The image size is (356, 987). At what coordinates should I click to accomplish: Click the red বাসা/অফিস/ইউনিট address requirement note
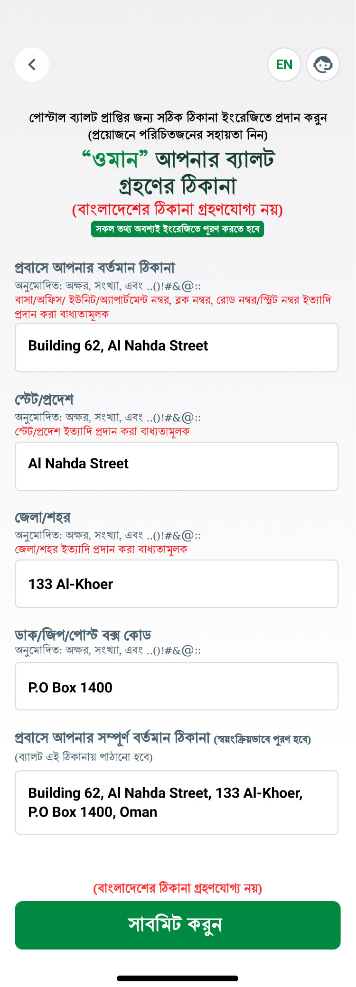[x=173, y=307]
